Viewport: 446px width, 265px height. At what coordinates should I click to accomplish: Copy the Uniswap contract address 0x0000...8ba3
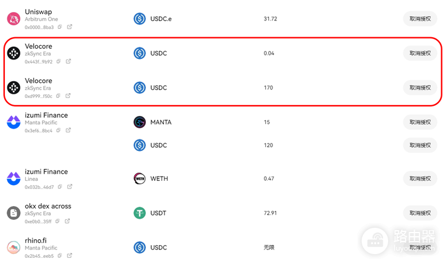(x=60, y=27)
